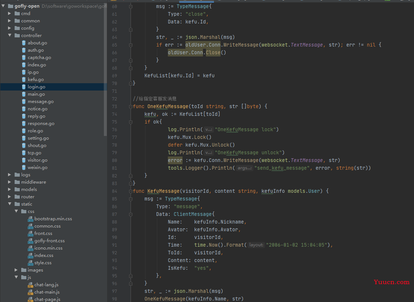Image resolution: width=414 pixels, height=302 pixels.
Task: Open setting.go file
Action: 38,138
